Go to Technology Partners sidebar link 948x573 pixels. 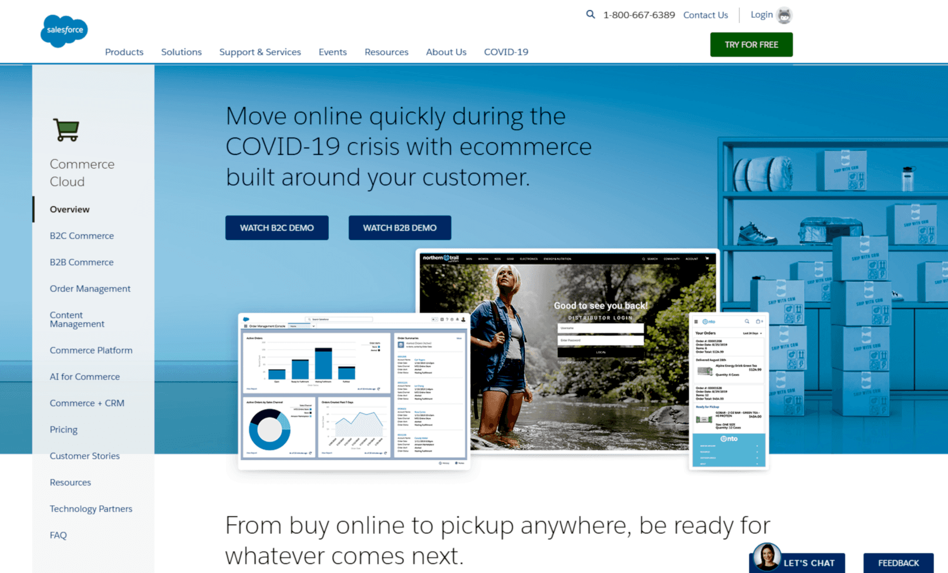coord(91,509)
